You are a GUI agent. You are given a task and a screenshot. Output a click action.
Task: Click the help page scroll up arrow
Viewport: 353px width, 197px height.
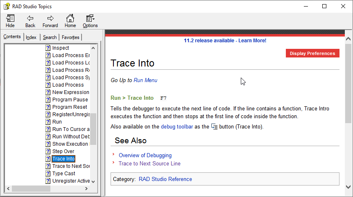348,39
